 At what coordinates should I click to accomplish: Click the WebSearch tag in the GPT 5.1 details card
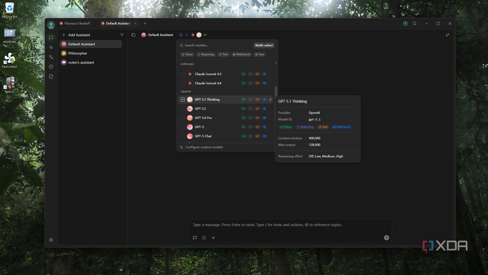[342, 127]
